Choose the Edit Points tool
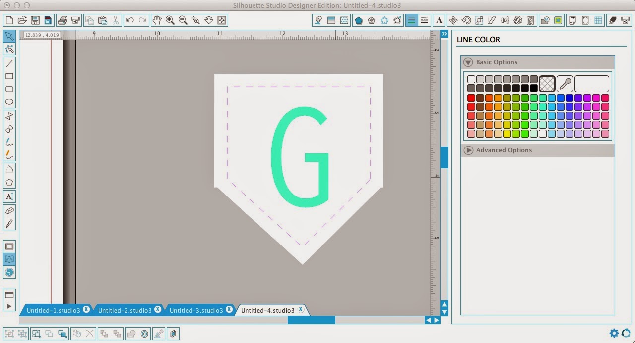Screen dimensions: 635x343 (x=9, y=49)
